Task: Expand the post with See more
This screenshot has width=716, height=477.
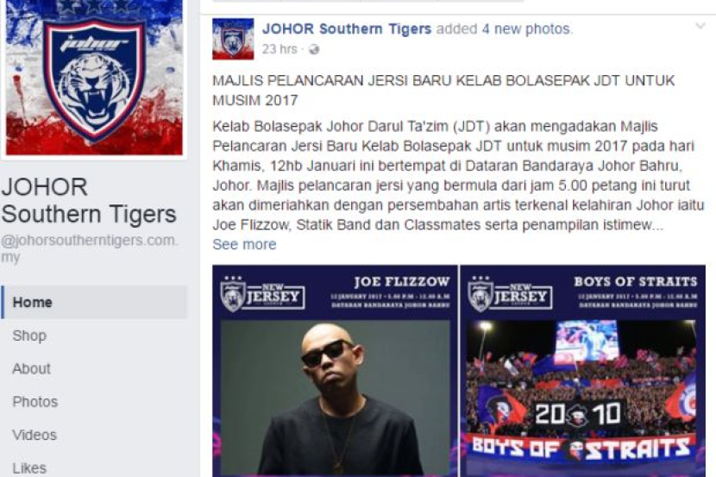Action: 244,245
